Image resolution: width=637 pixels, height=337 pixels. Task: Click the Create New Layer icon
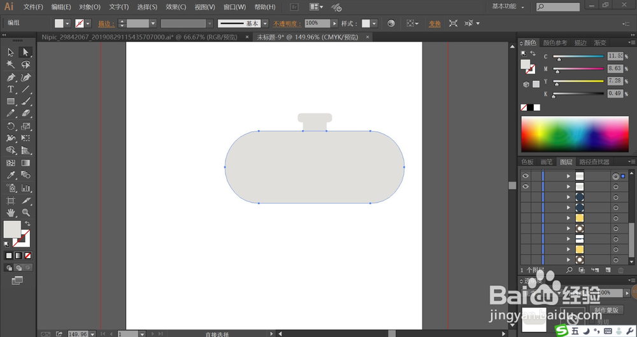608,270
